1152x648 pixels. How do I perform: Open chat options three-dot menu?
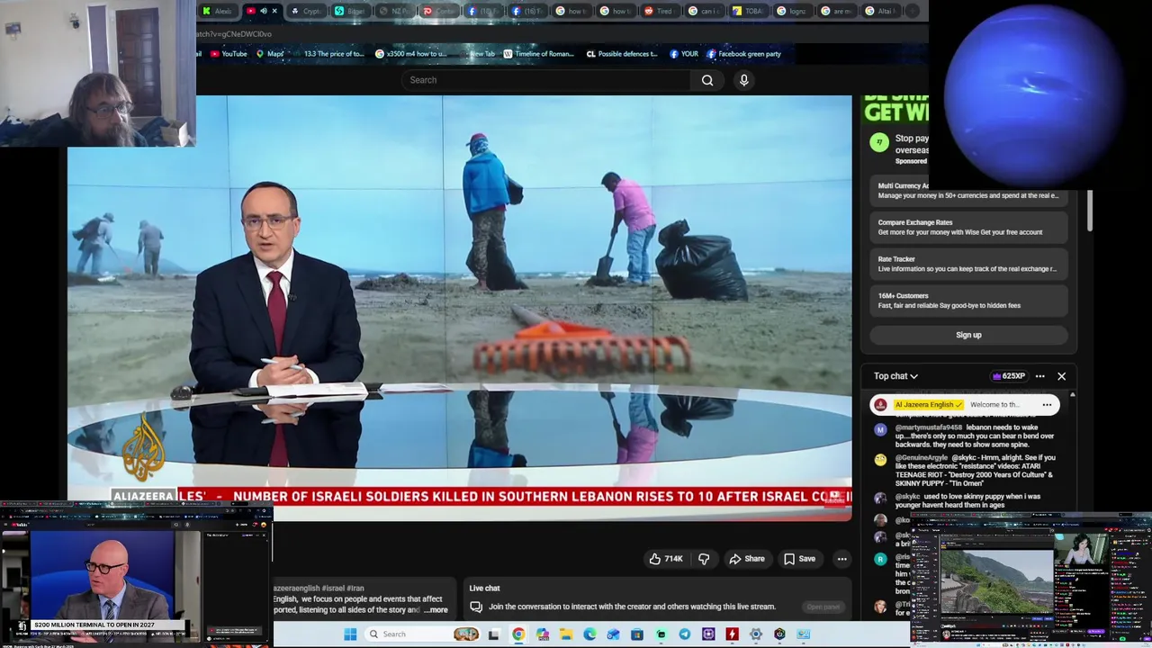click(1039, 376)
